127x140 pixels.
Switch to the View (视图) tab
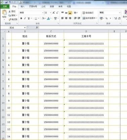[x=69, y=6]
